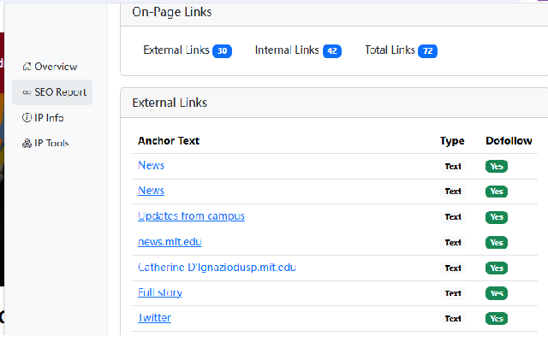Open IP Tools in the sidebar
The height and width of the screenshot is (342, 548).
(52, 143)
